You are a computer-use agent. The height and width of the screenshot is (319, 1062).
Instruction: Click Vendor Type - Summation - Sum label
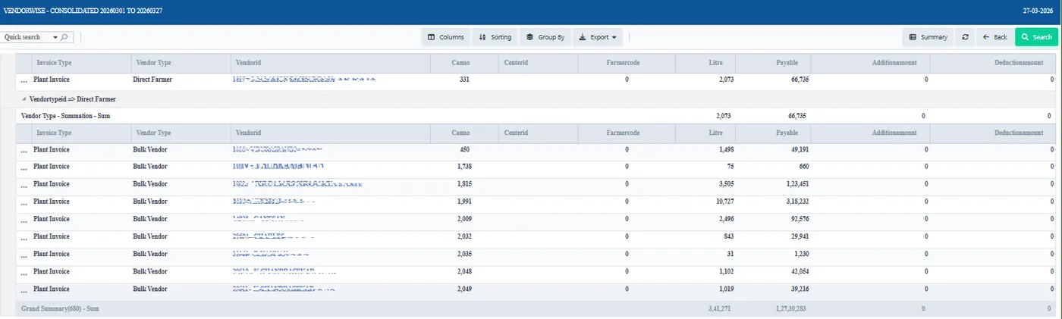pyautogui.click(x=66, y=116)
